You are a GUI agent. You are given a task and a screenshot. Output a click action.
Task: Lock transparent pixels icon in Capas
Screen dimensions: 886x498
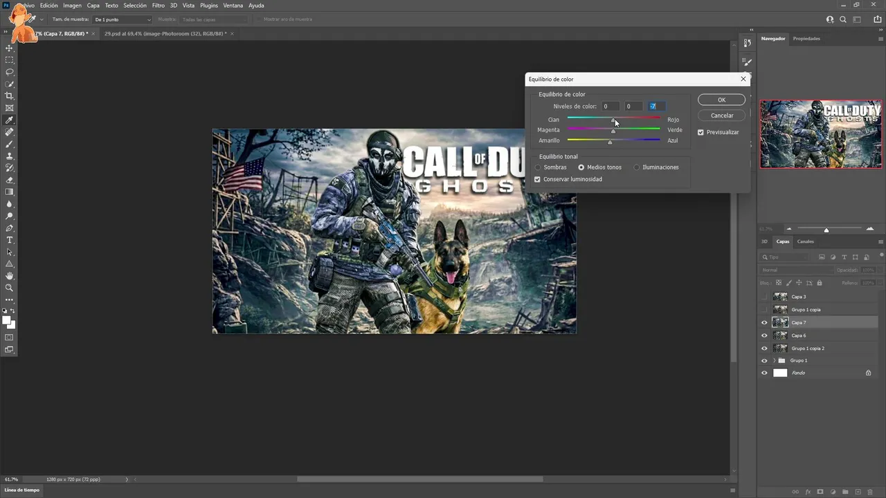tap(779, 283)
